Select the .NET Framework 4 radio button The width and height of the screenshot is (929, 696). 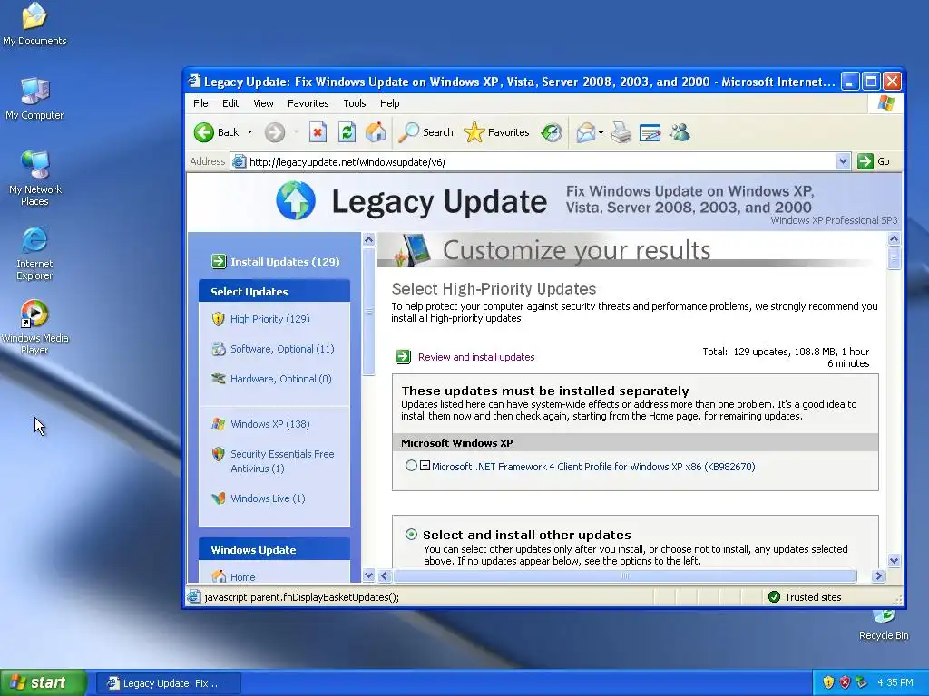point(411,466)
